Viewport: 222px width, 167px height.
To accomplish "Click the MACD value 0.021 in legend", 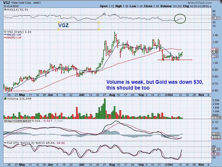I will (36, 121).
